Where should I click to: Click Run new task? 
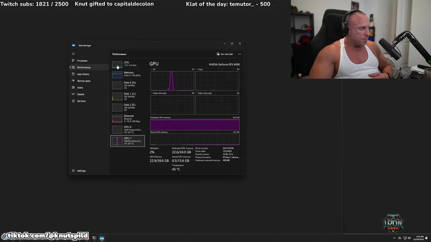point(225,54)
